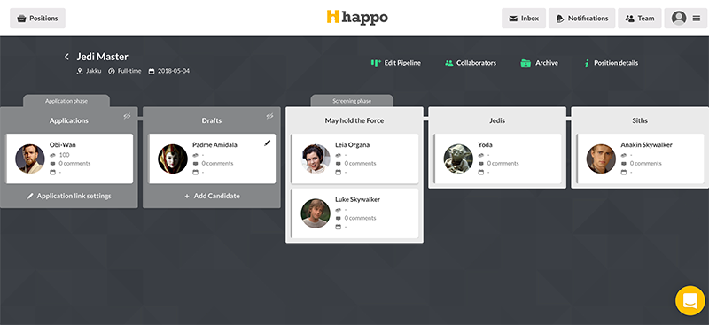Click the happo logo

coord(357,18)
